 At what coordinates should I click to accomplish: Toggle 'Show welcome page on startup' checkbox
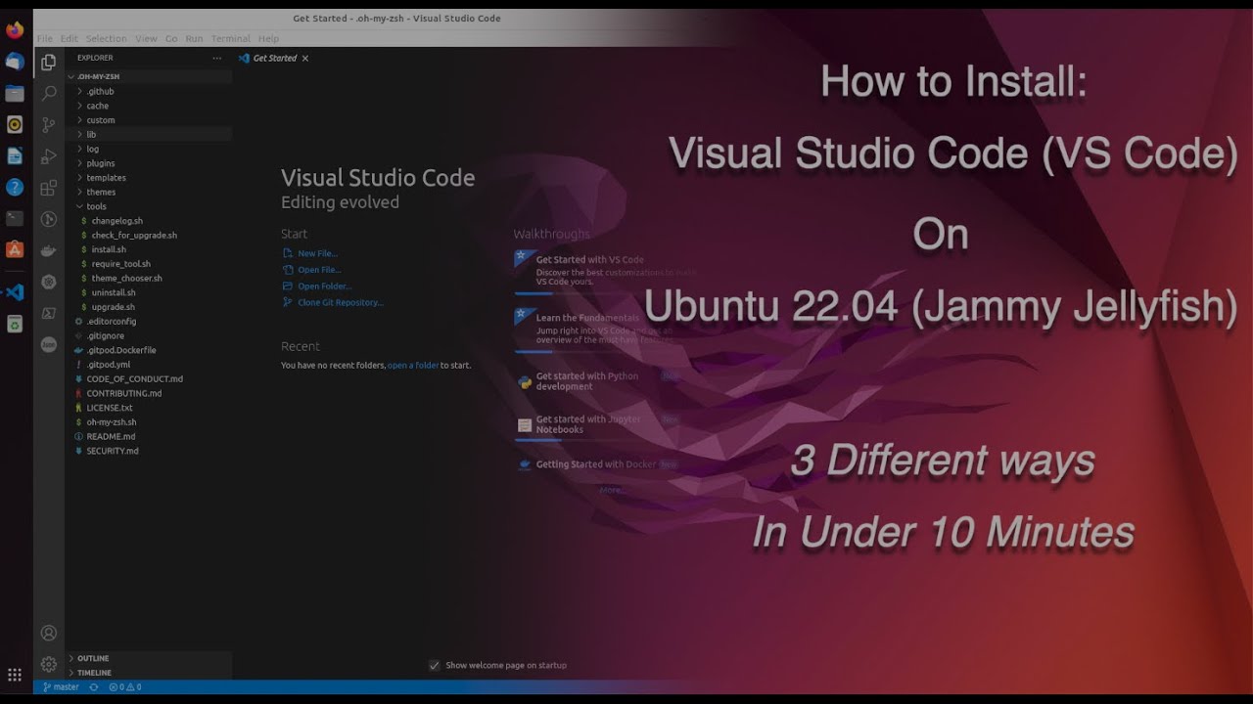coord(435,665)
